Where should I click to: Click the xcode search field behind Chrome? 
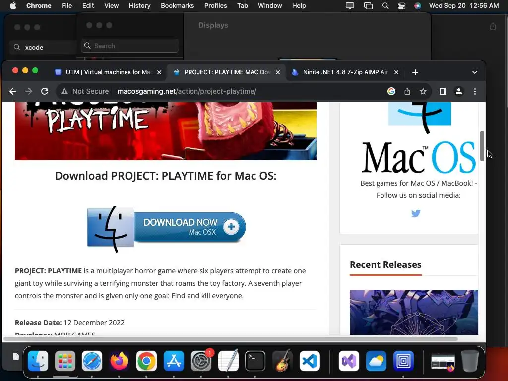click(43, 47)
